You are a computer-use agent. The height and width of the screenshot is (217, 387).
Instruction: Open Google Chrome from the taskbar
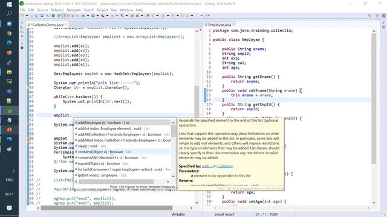[x=9, y=33]
